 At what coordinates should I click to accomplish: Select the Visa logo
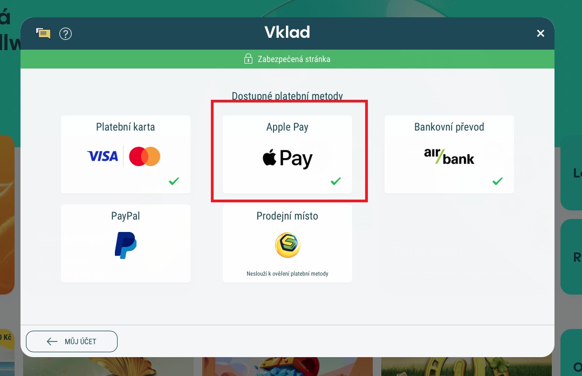(x=102, y=156)
